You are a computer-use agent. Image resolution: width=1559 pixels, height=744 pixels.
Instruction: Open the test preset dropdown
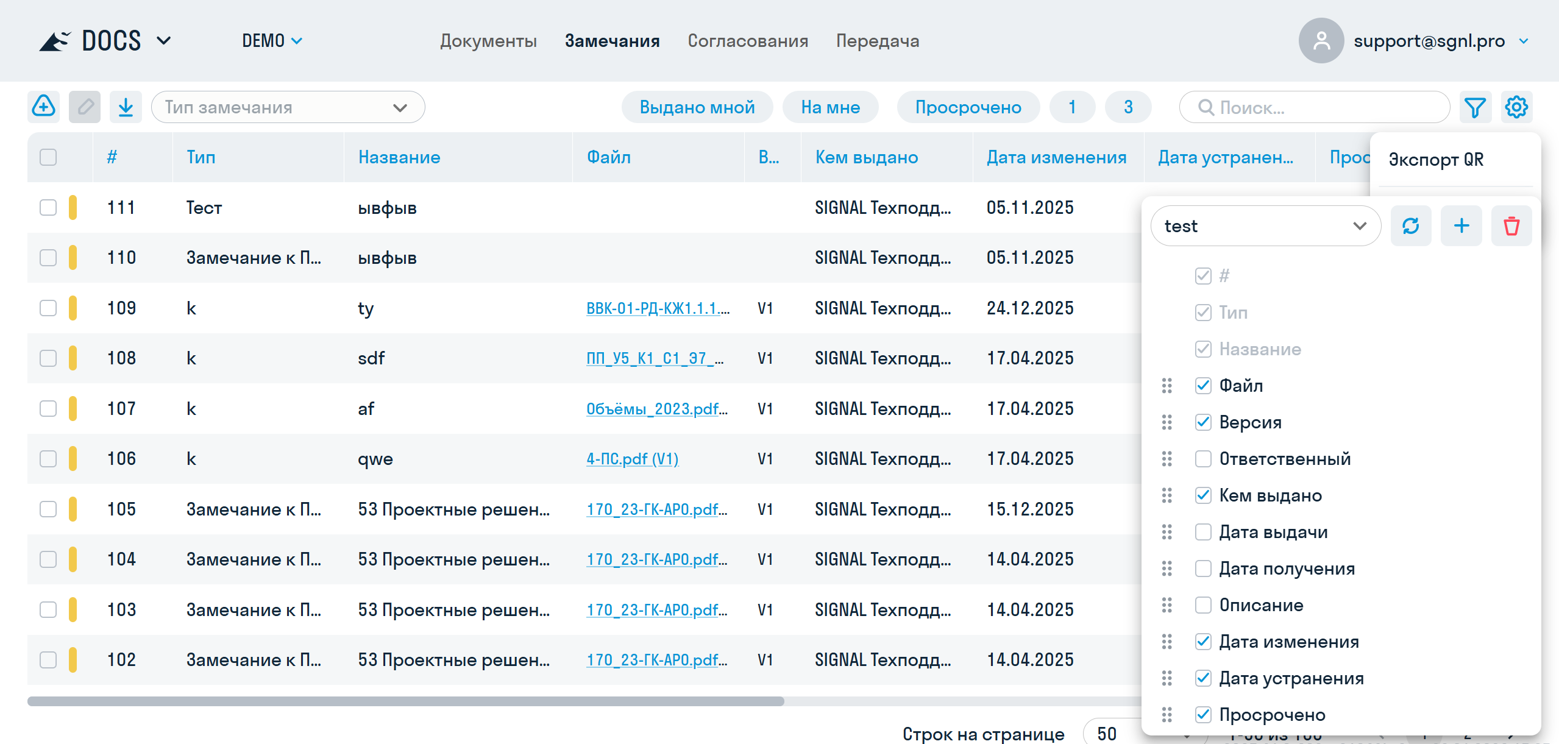pyautogui.click(x=1265, y=226)
